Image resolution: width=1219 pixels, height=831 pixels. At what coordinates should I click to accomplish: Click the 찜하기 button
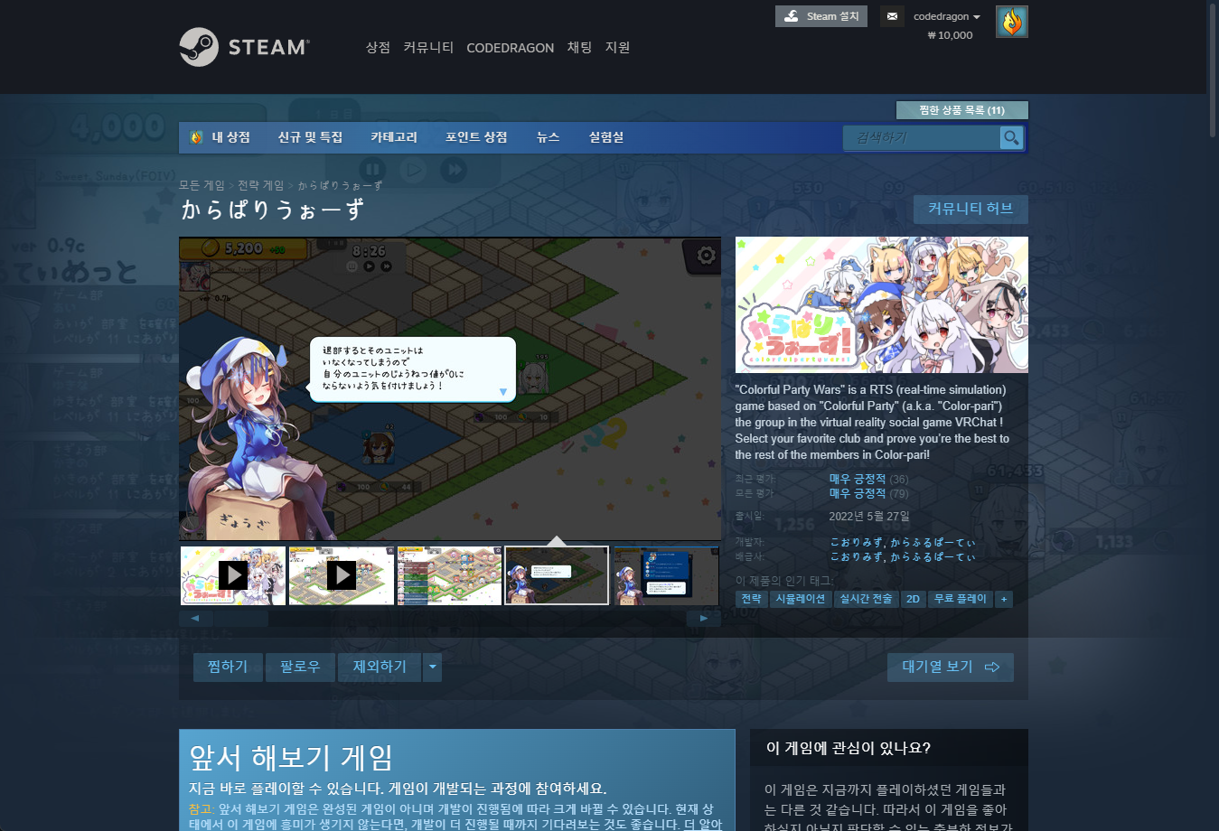228,668
